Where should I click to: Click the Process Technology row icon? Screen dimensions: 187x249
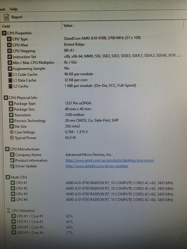point(11,121)
